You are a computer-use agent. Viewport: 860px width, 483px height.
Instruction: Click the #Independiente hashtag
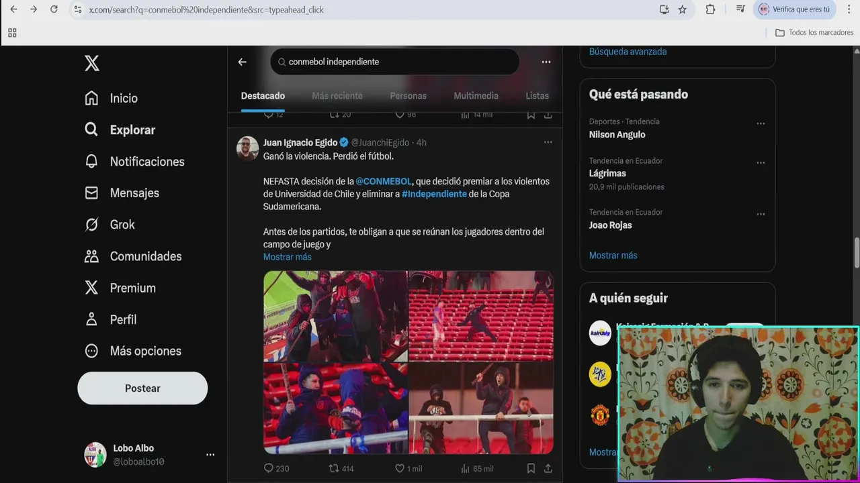tap(434, 194)
